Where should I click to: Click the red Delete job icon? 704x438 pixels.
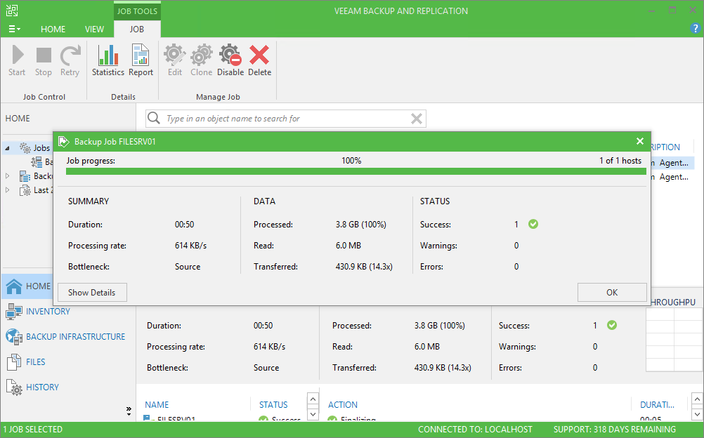[x=259, y=55]
